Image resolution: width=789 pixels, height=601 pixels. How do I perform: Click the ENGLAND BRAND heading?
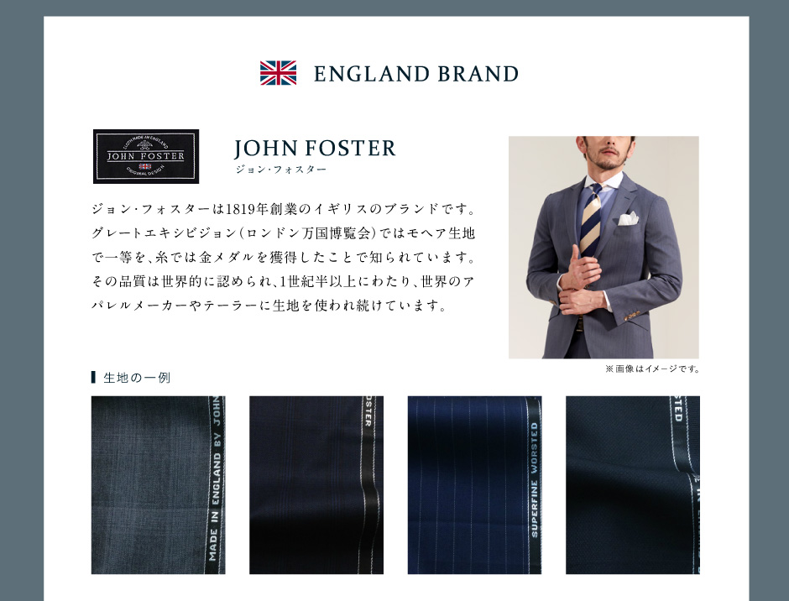tap(416, 74)
